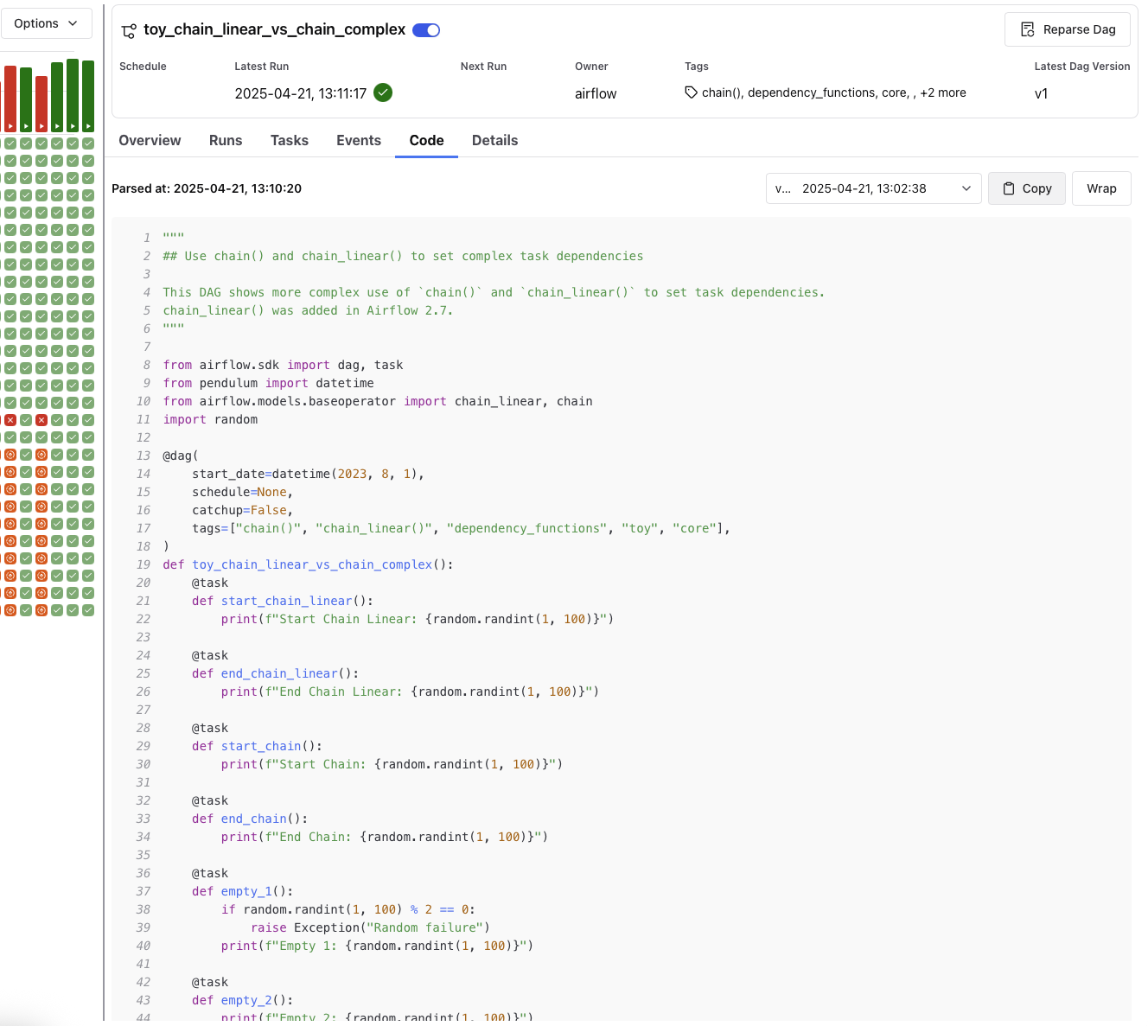Click the airflow owner link

click(x=596, y=92)
